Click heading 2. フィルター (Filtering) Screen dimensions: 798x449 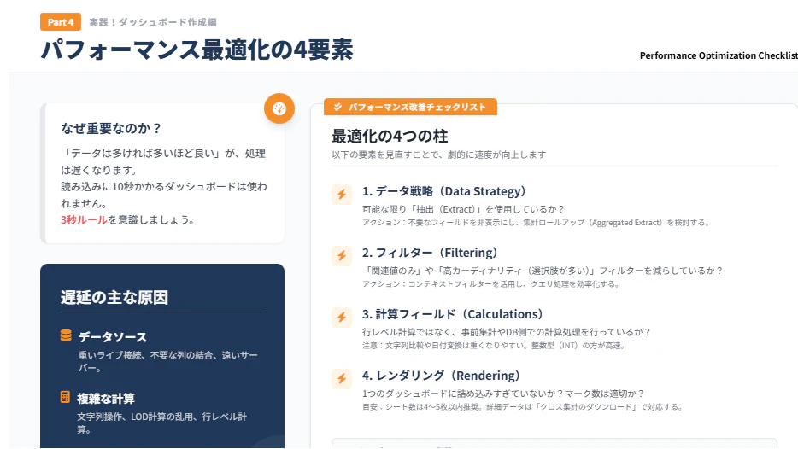point(430,253)
